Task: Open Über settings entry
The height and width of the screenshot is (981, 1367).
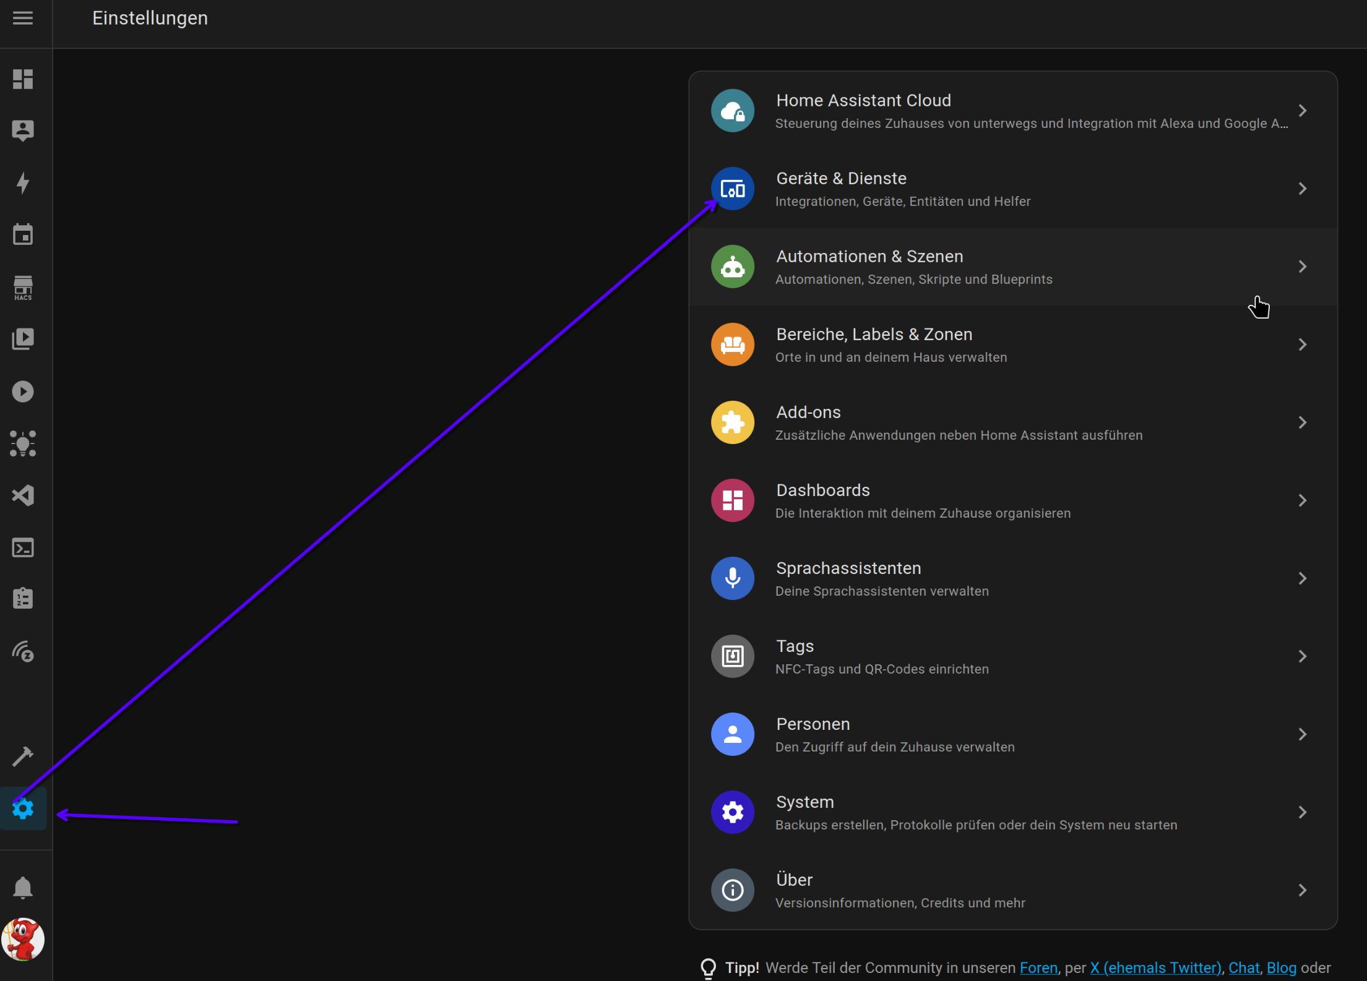Action: (x=1013, y=890)
